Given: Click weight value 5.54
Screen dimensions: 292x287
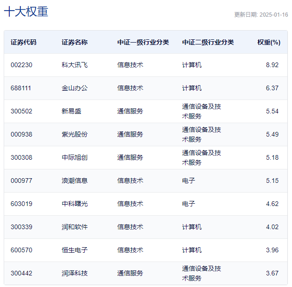Looking at the screenshot, I should tap(272, 111).
